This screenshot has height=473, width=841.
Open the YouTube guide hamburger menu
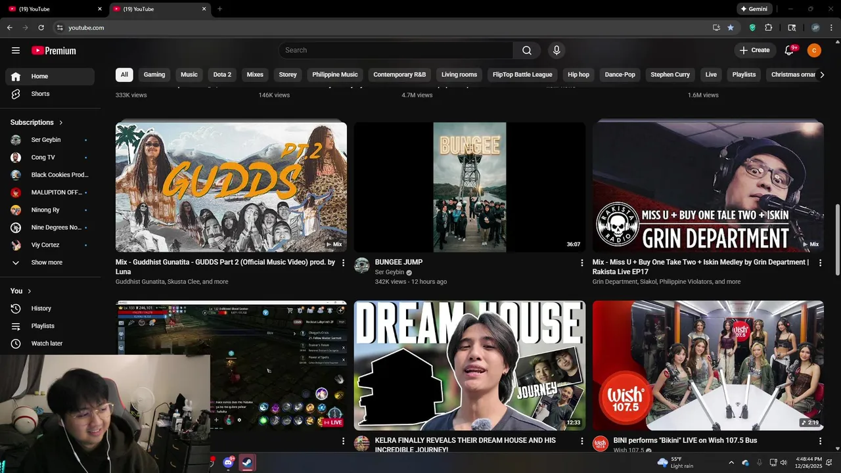16,51
